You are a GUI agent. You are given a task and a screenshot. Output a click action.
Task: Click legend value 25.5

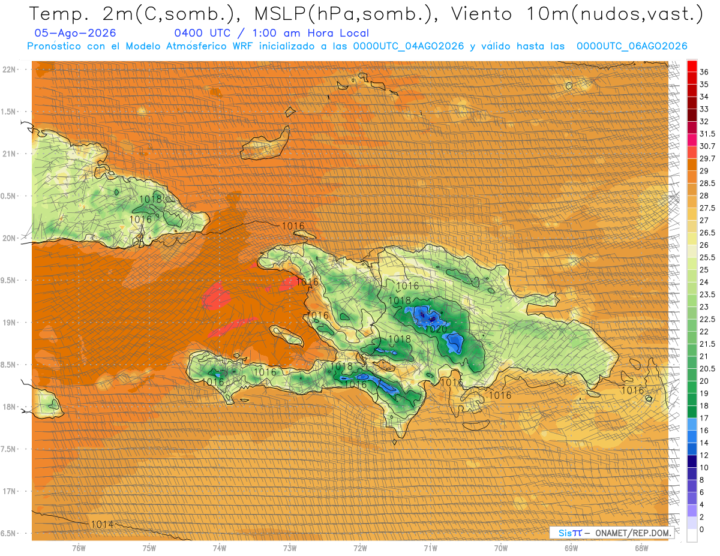(x=707, y=257)
